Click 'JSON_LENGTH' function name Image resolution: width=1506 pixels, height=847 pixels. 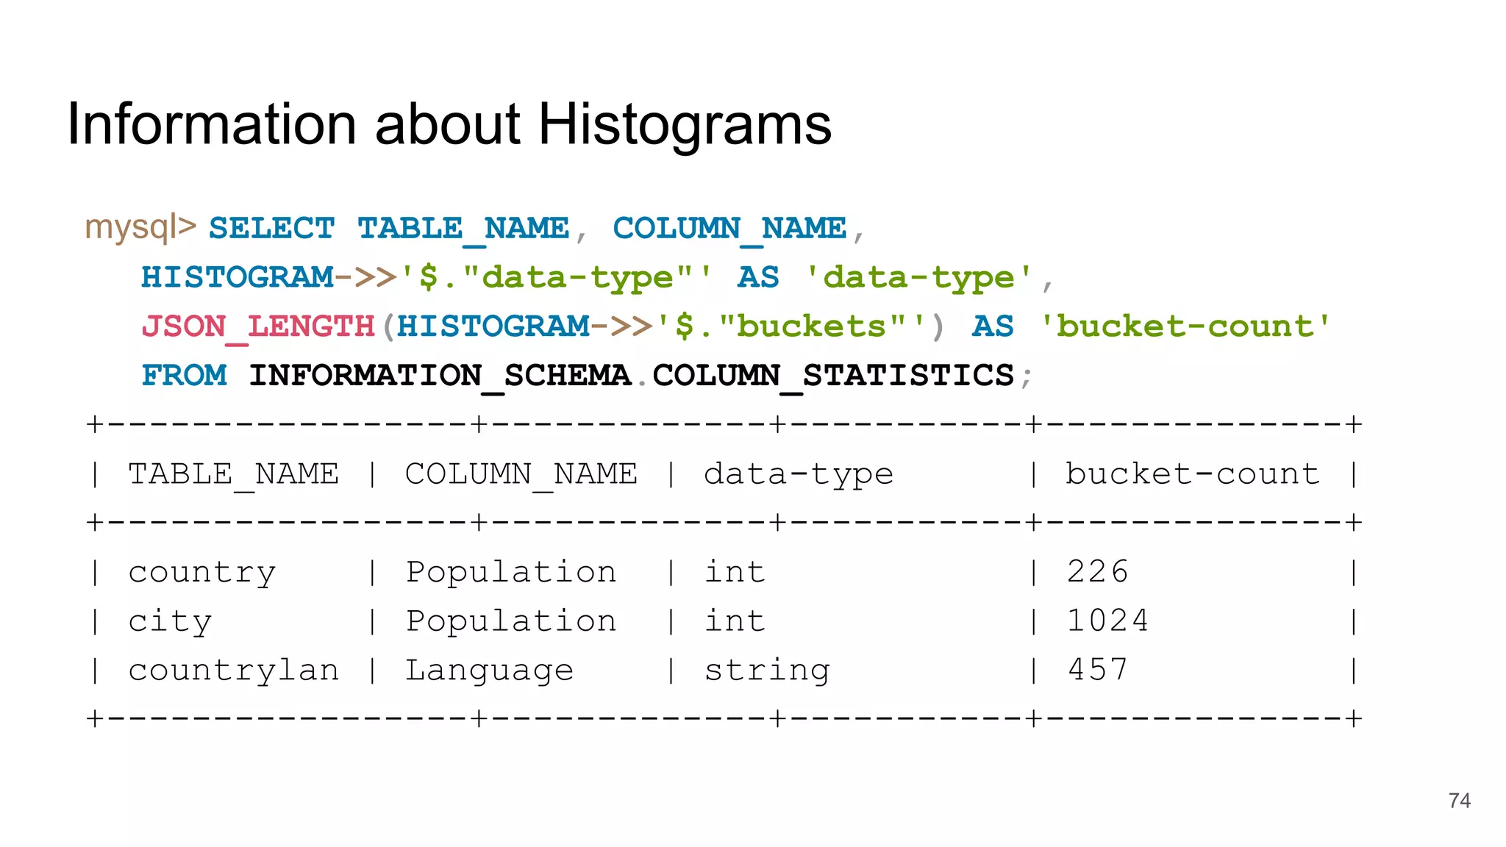258,326
